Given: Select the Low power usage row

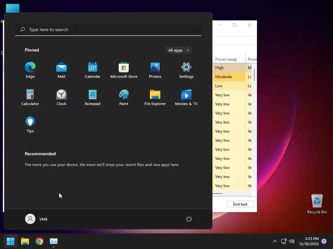Looking at the screenshot, I should [232, 86].
